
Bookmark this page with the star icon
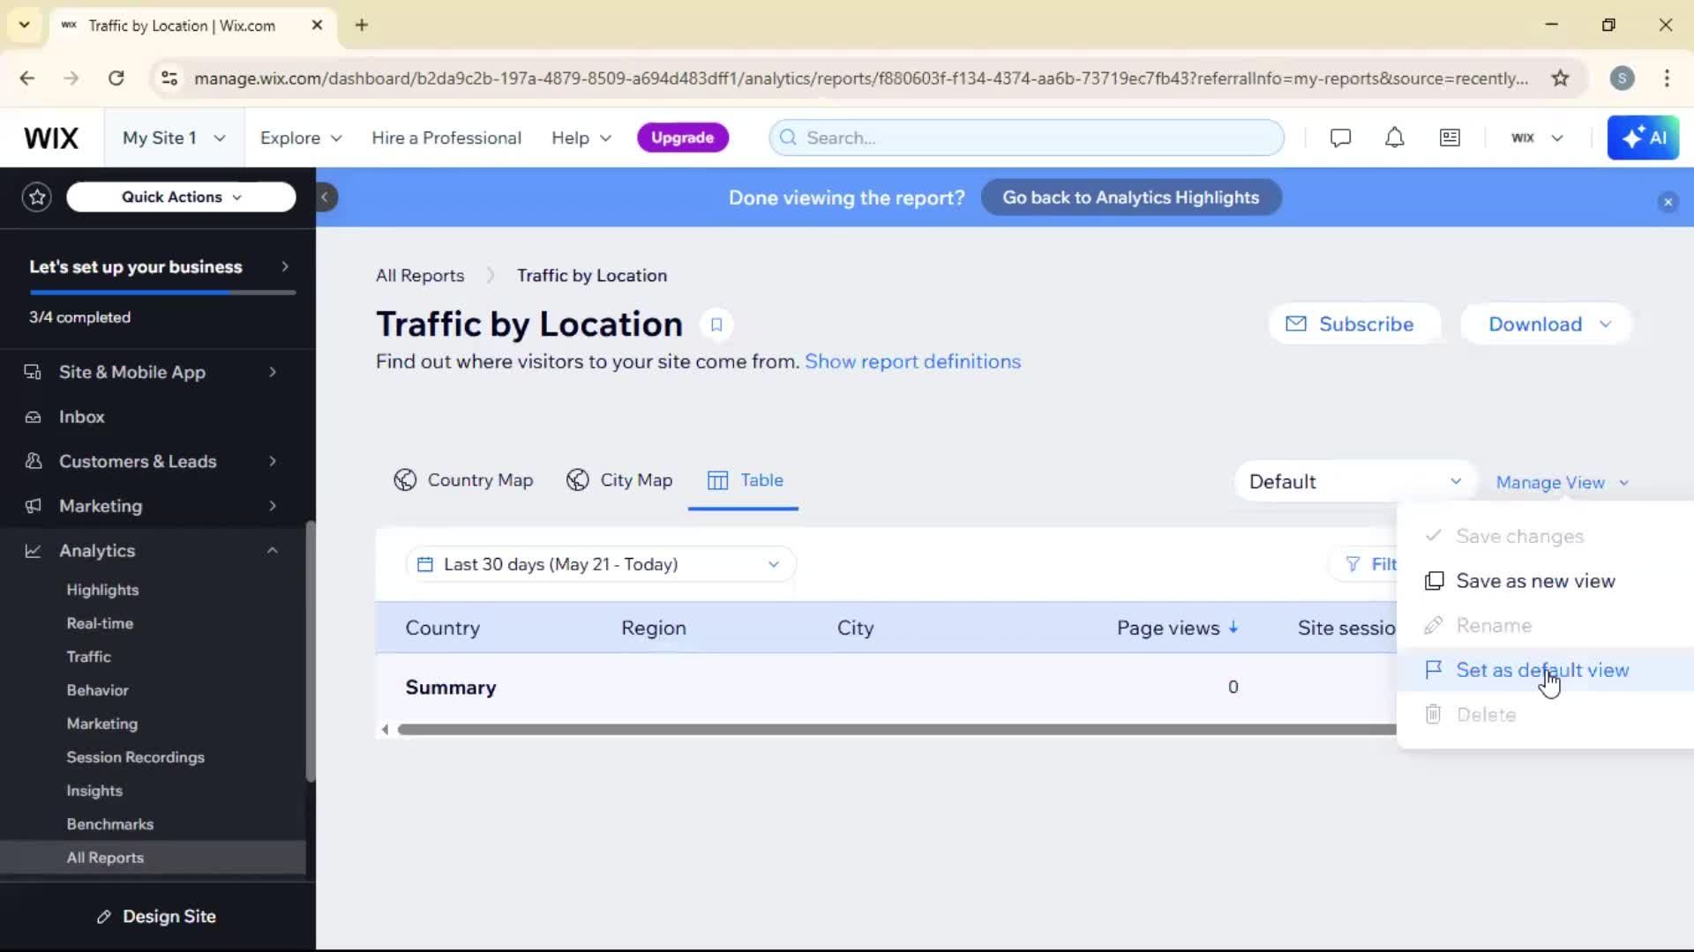pos(1560,78)
